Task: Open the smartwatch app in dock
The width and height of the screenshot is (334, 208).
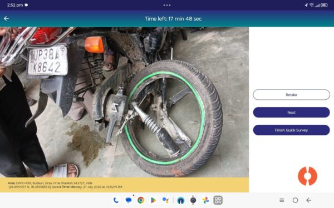Action: (193, 200)
